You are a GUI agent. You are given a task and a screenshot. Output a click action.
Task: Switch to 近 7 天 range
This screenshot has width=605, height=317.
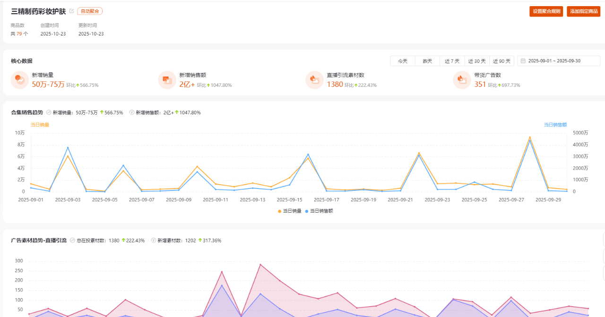[x=452, y=61]
